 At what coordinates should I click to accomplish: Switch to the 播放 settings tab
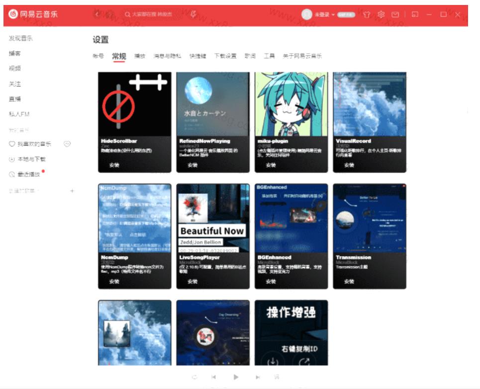(140, 56)
